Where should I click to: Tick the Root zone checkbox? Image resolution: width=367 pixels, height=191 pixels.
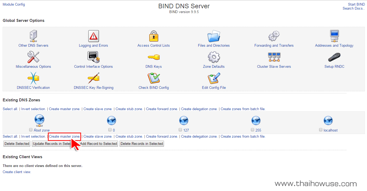31,130
